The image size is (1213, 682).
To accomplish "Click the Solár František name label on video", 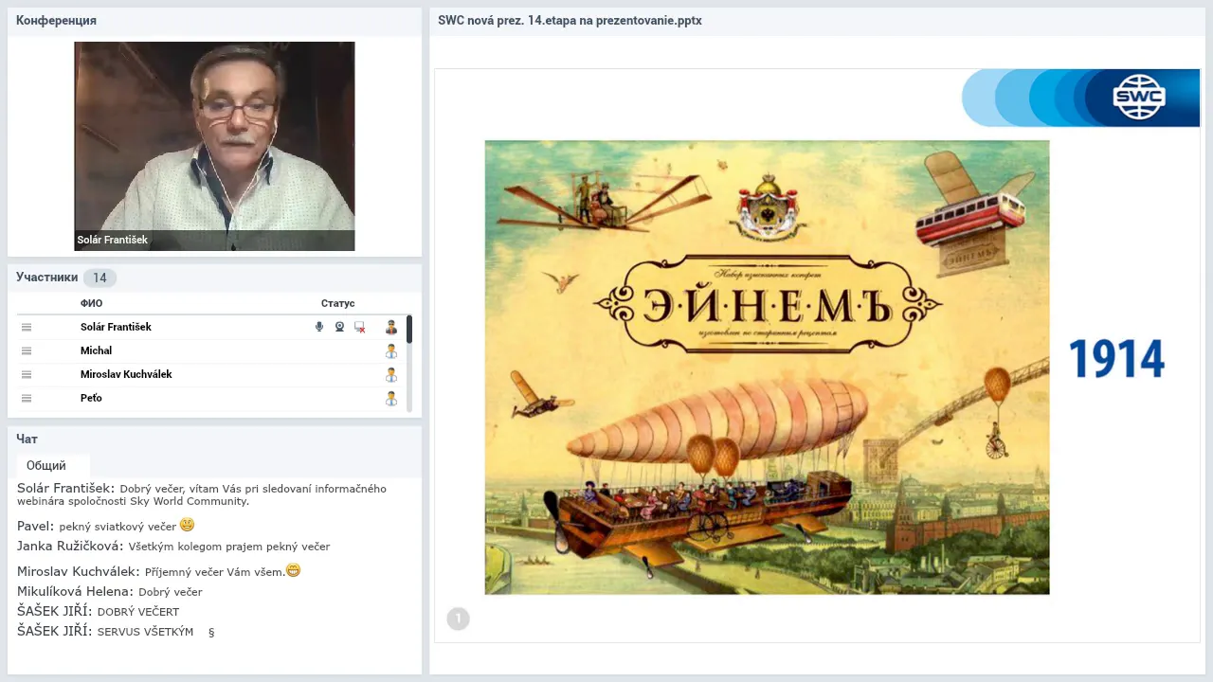I will pyautogui.click(x=113, y=240).
